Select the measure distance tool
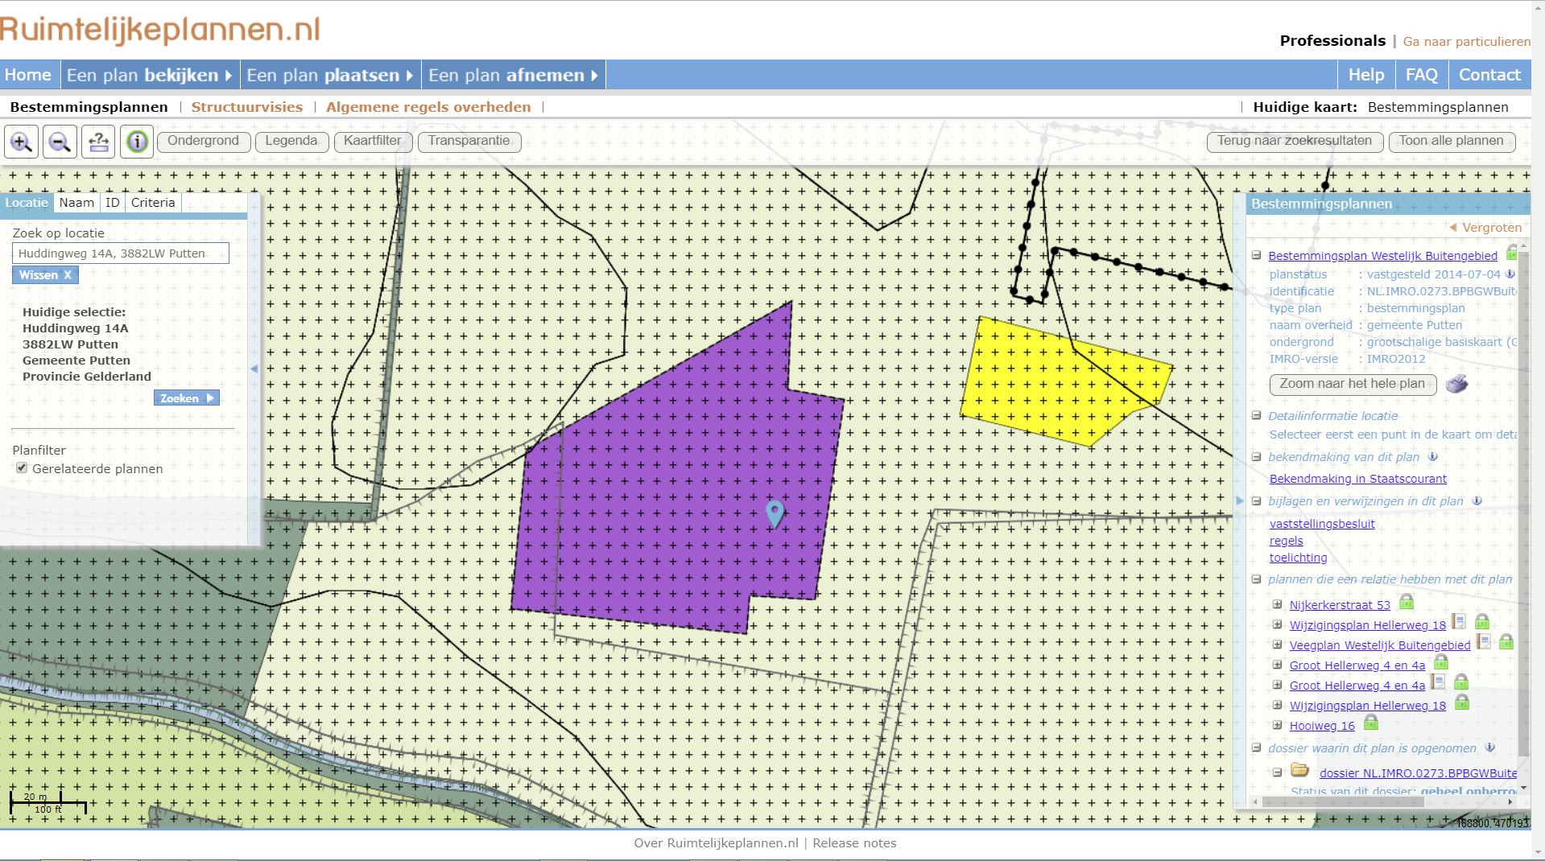Screen dimensions: 1545x861 (98, 142)
